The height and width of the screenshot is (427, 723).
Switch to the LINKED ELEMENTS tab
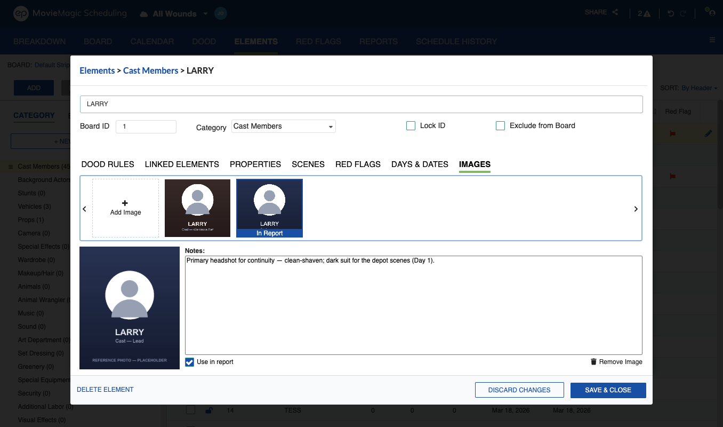click(x=182, y=164)
